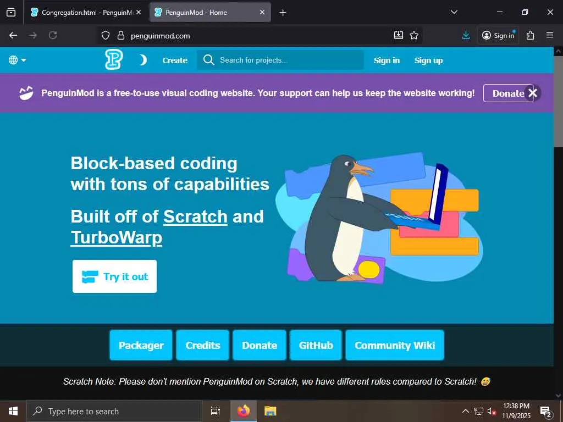Open the Community Wiki button
Screen dimensions: 563x422
pyautogui.click(x=395, y=345)
